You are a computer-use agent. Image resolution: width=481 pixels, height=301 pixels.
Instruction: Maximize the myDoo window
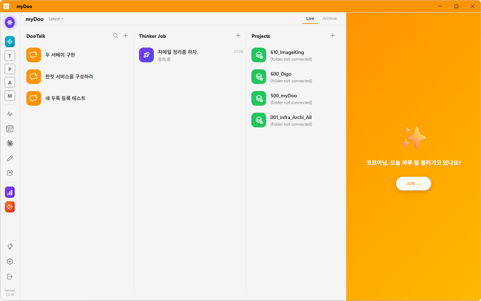[x=456, y=6]
